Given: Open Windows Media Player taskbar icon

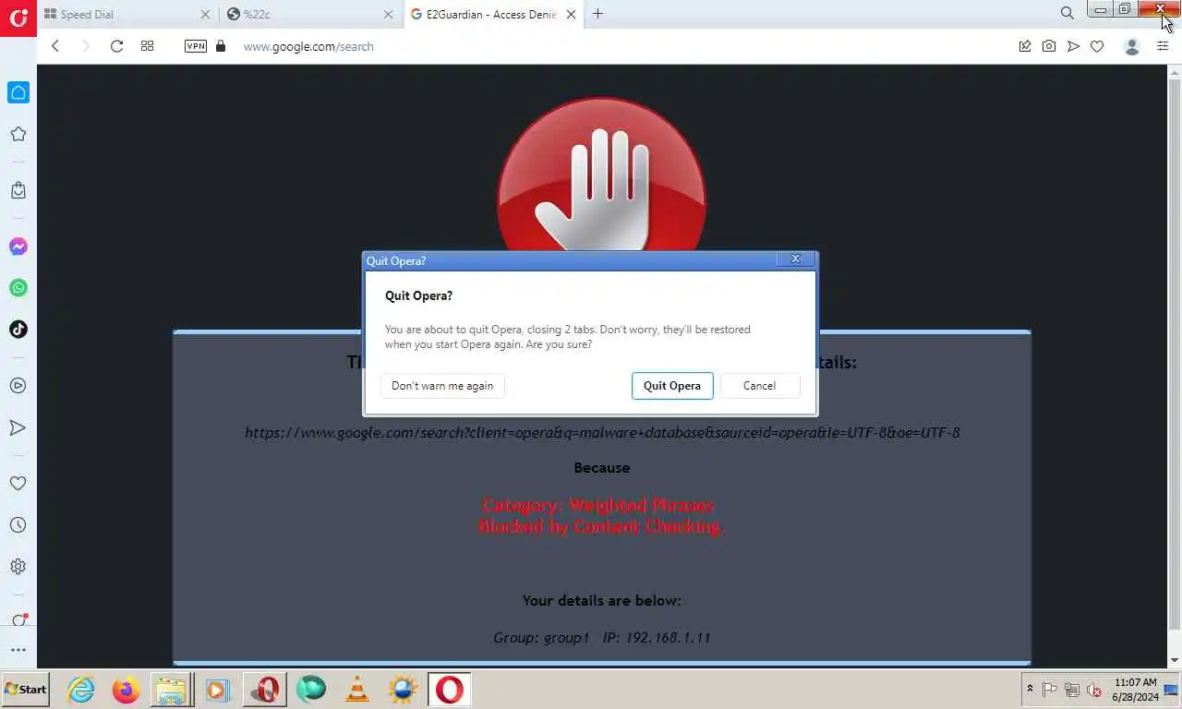Looking at the screenshot, I should tap(218, 690).
